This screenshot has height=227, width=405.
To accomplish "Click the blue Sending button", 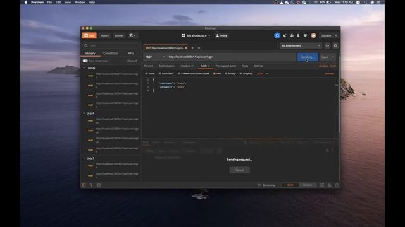I will click(x=308, y=57).
